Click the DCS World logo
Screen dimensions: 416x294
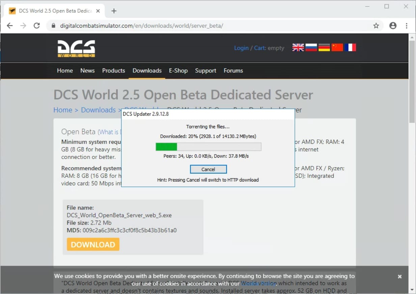[76, 49]
